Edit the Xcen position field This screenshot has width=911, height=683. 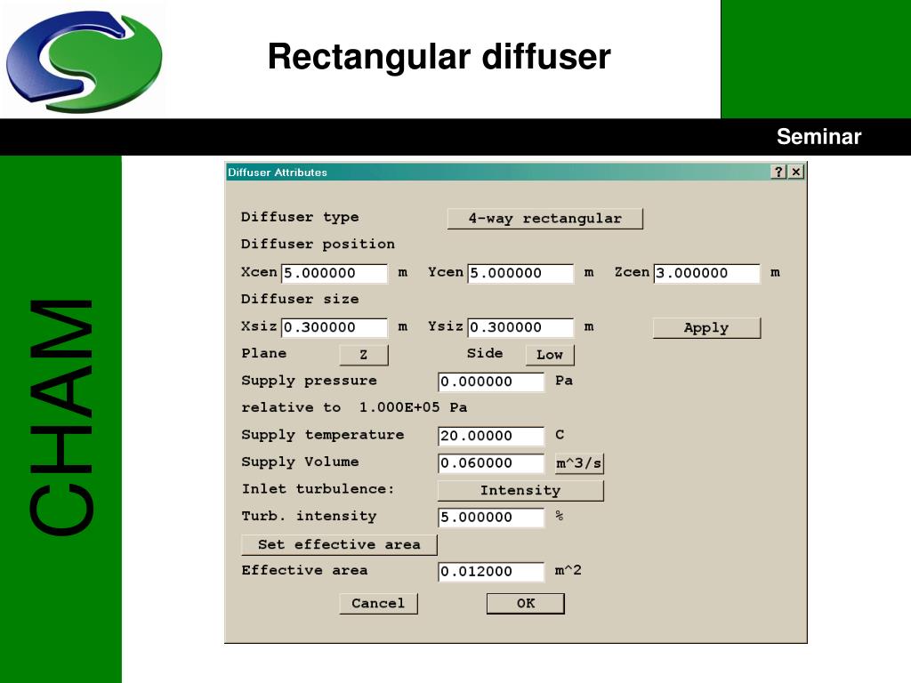point(335,273)
